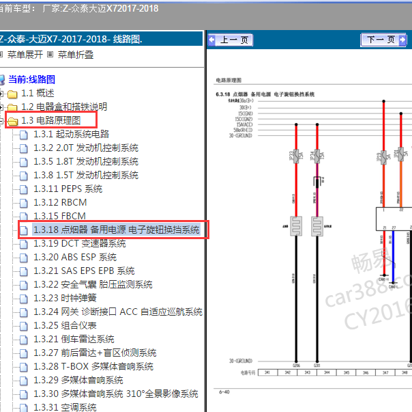
Task: Expand the 1.1 概述 folder node
Action: coord(1,94)
